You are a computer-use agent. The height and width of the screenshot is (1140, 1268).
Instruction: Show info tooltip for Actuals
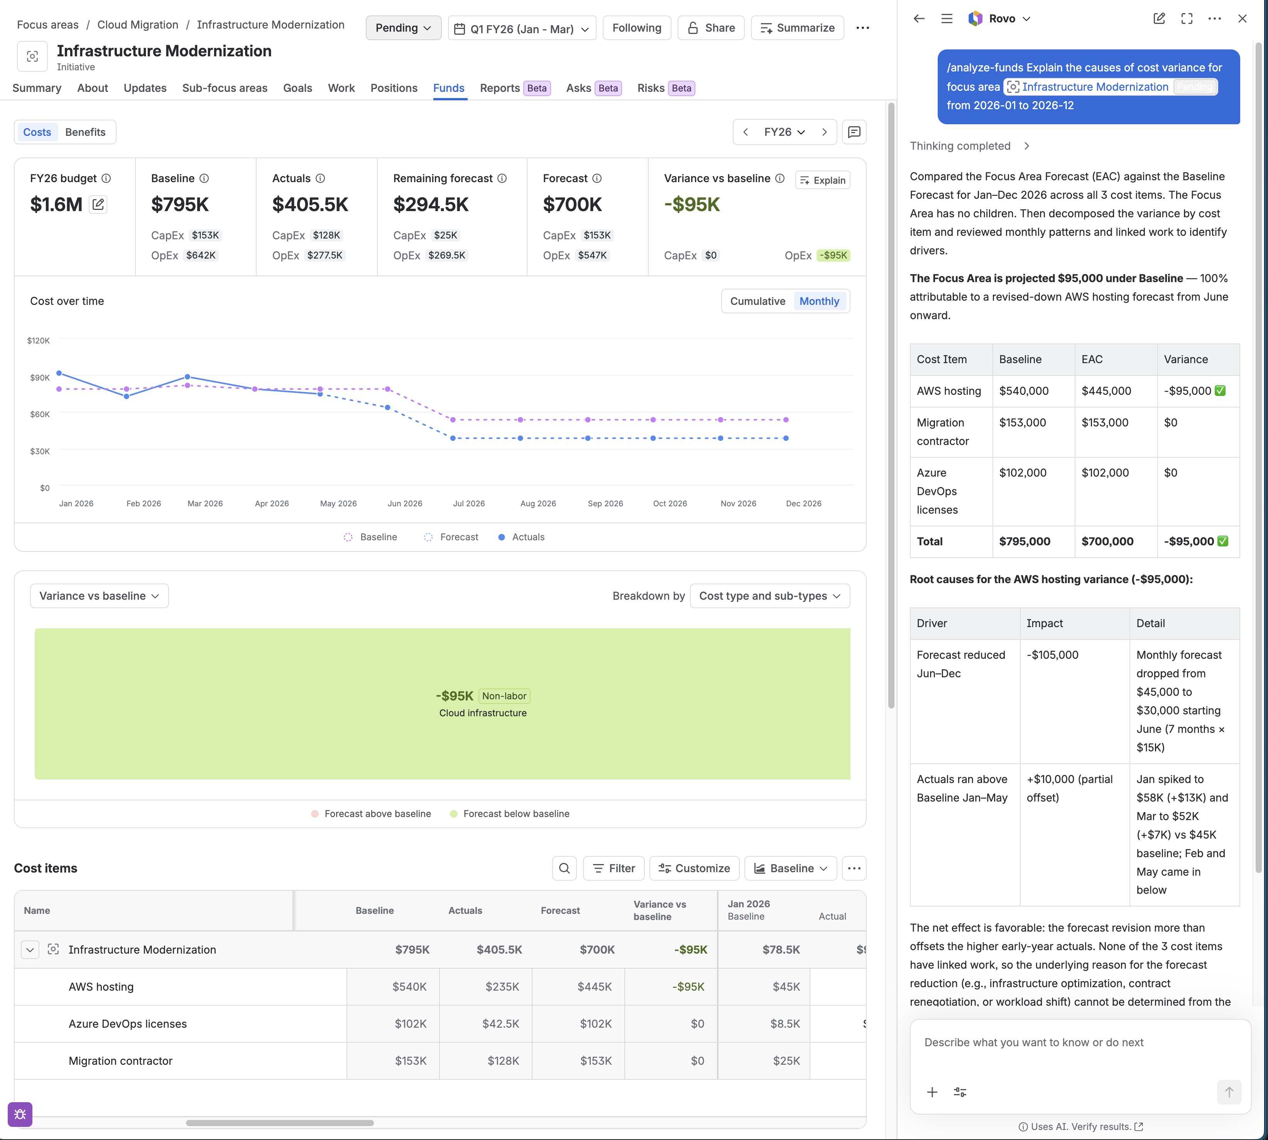tap(320, 179)
